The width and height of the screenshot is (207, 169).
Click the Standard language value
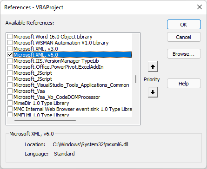pos(64,154)
